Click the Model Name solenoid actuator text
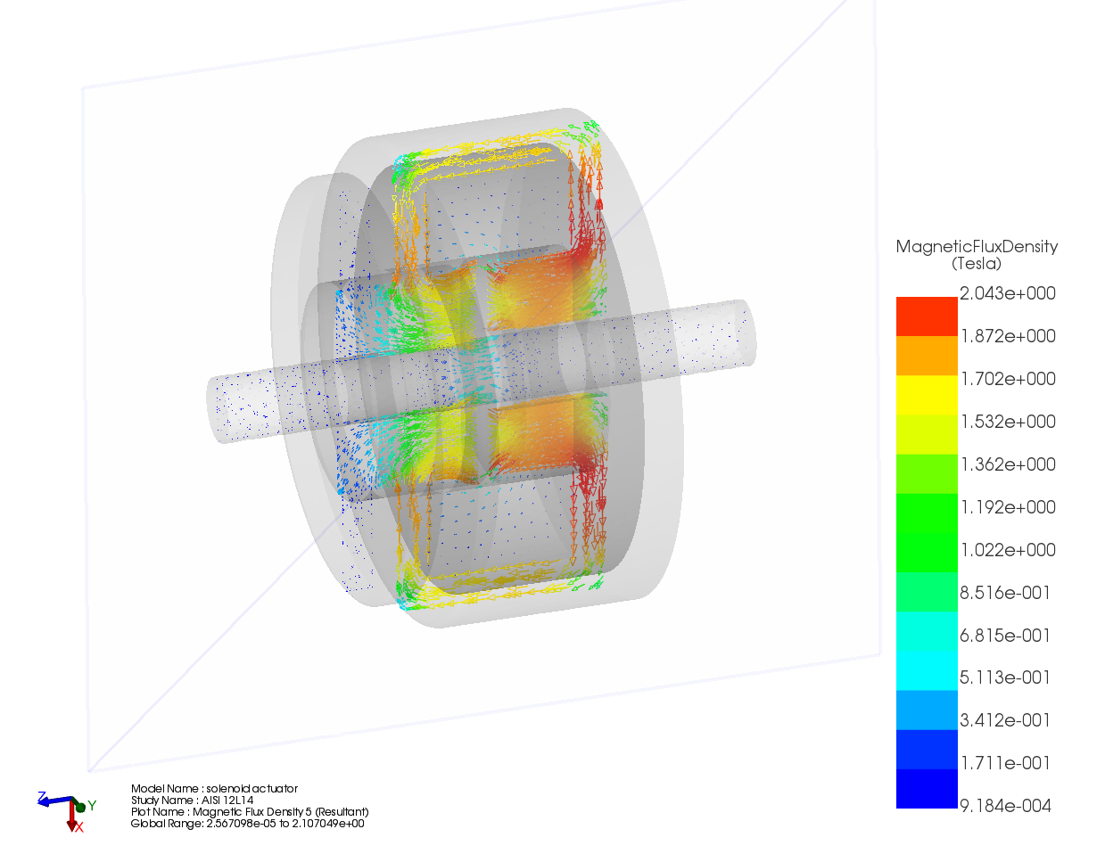Image resolution: width=1105 pixels, height=854 pixels. tap(214, 788)
